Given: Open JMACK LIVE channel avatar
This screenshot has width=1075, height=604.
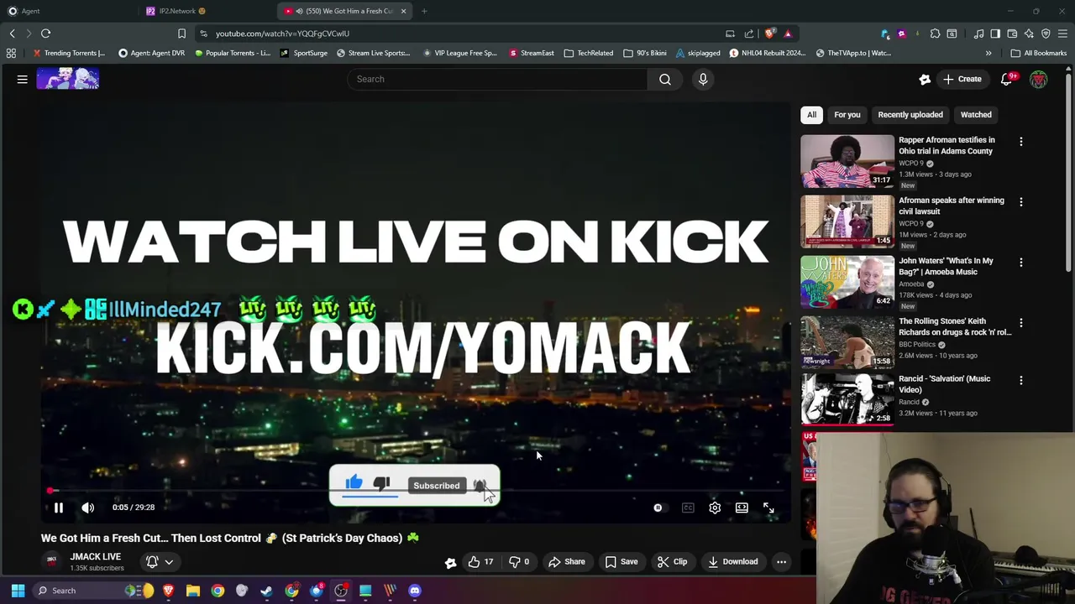Looking at the screenshot, I should point(52,561).
